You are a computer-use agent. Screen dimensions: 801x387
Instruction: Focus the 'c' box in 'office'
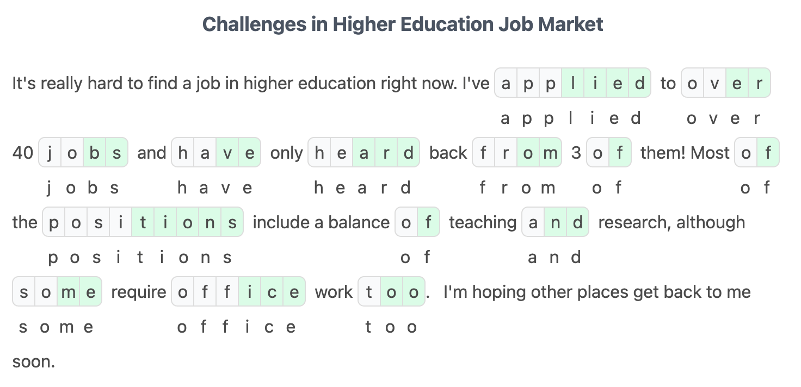coord(272,292)
